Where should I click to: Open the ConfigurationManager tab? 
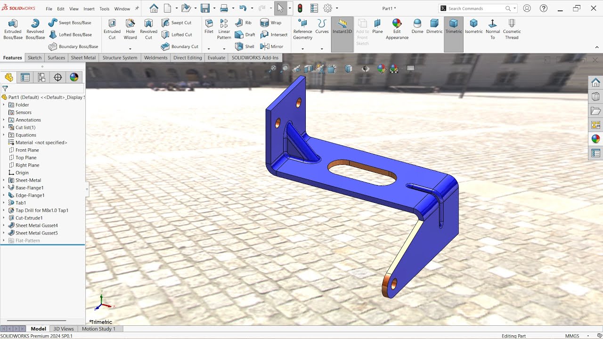click(x=41, y=77)
